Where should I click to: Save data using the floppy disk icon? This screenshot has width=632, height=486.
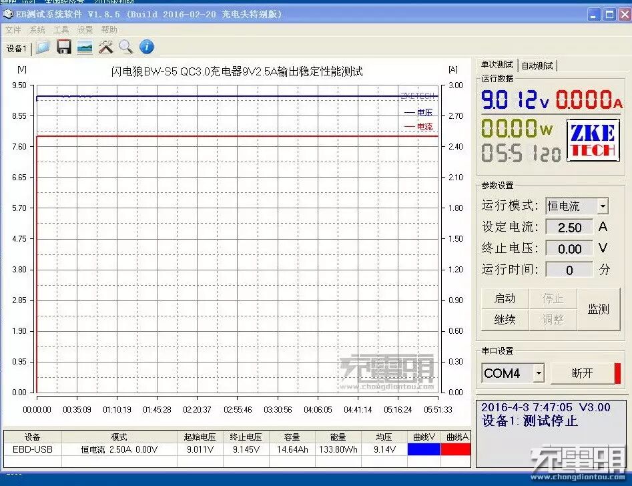63,47
